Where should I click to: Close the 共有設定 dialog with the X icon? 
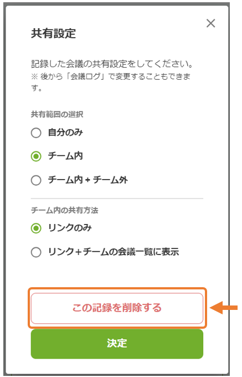pos(210,23)
